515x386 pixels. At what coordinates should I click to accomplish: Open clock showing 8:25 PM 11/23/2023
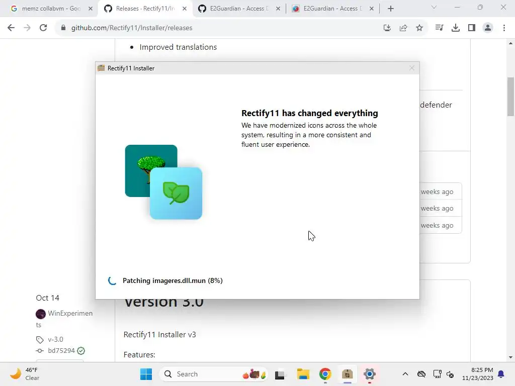point(478,374)
